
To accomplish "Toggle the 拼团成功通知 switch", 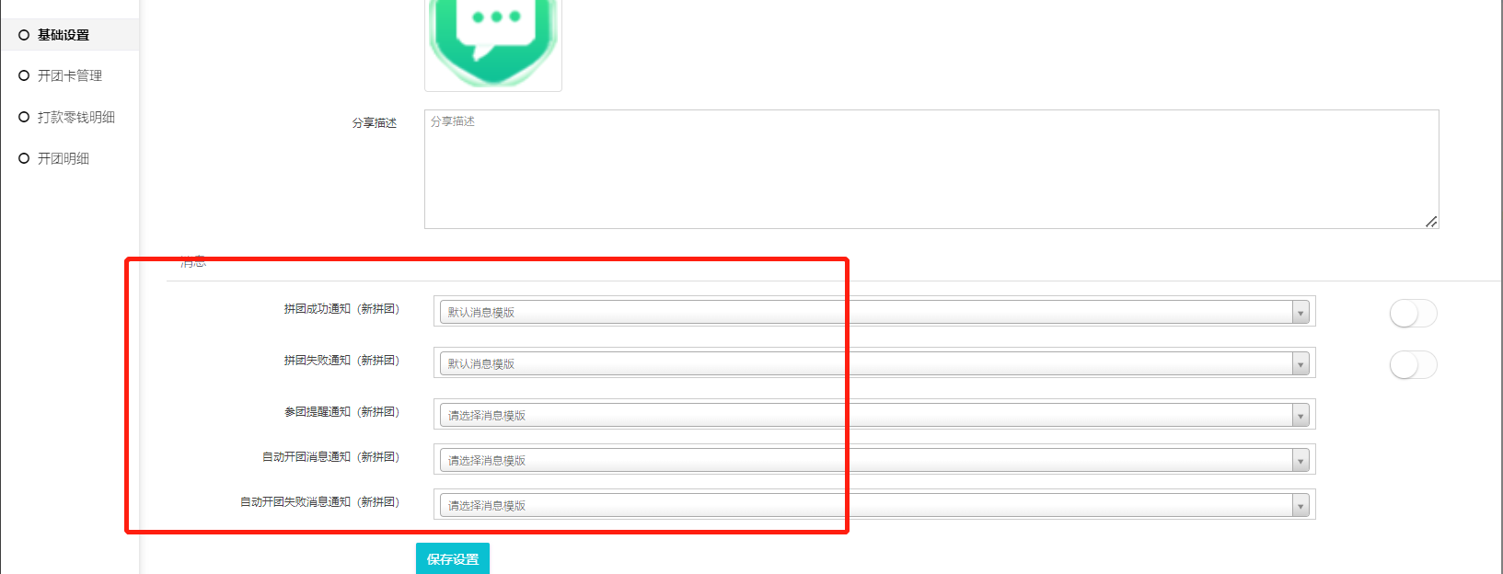I will tap(1413, 314).
